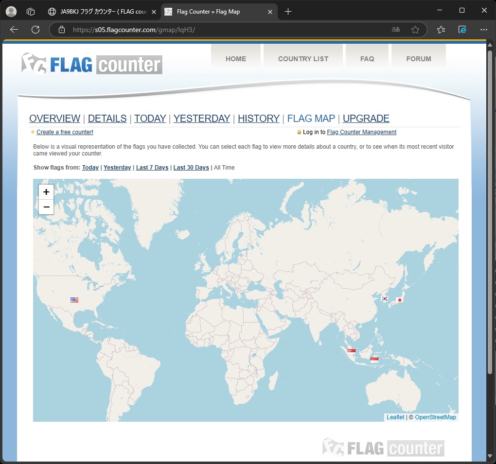Open the tab actions workspace icon

(x=30, y=12)
